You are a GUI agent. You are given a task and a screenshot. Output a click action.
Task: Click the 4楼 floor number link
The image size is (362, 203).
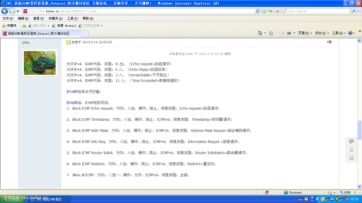(x=329, y=42)
